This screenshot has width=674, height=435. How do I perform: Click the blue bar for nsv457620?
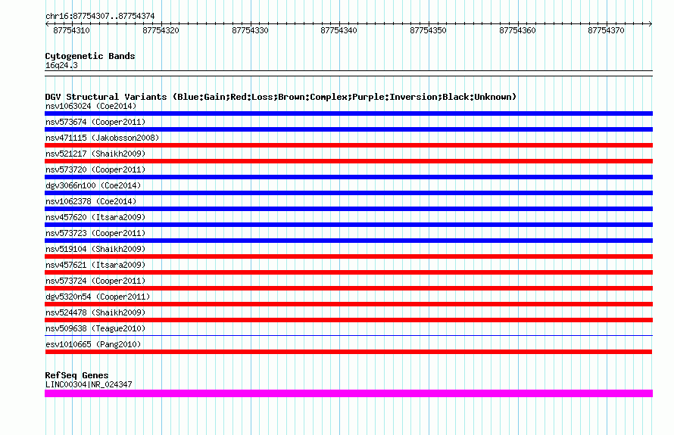(x=348, y=225)
